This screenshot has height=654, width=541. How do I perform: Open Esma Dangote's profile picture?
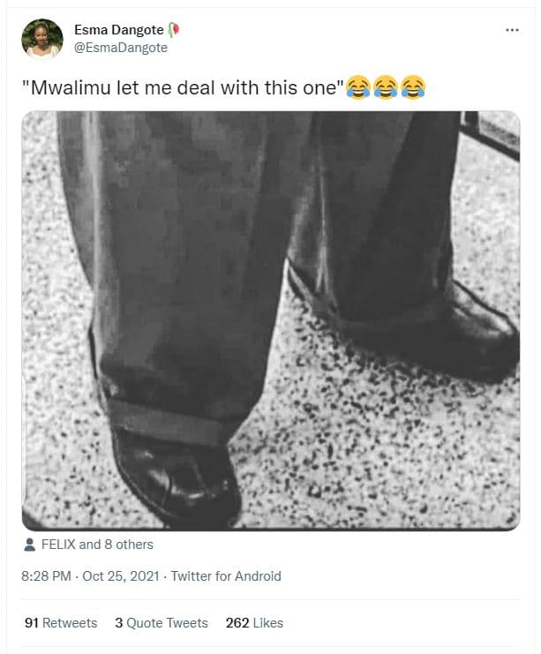(x=42, y=38)
